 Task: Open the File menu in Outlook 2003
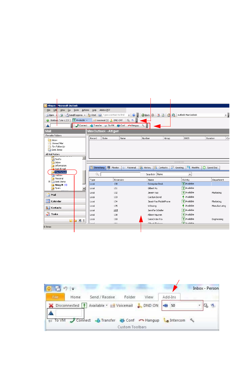pyautogui.click(x=48, y=110)
